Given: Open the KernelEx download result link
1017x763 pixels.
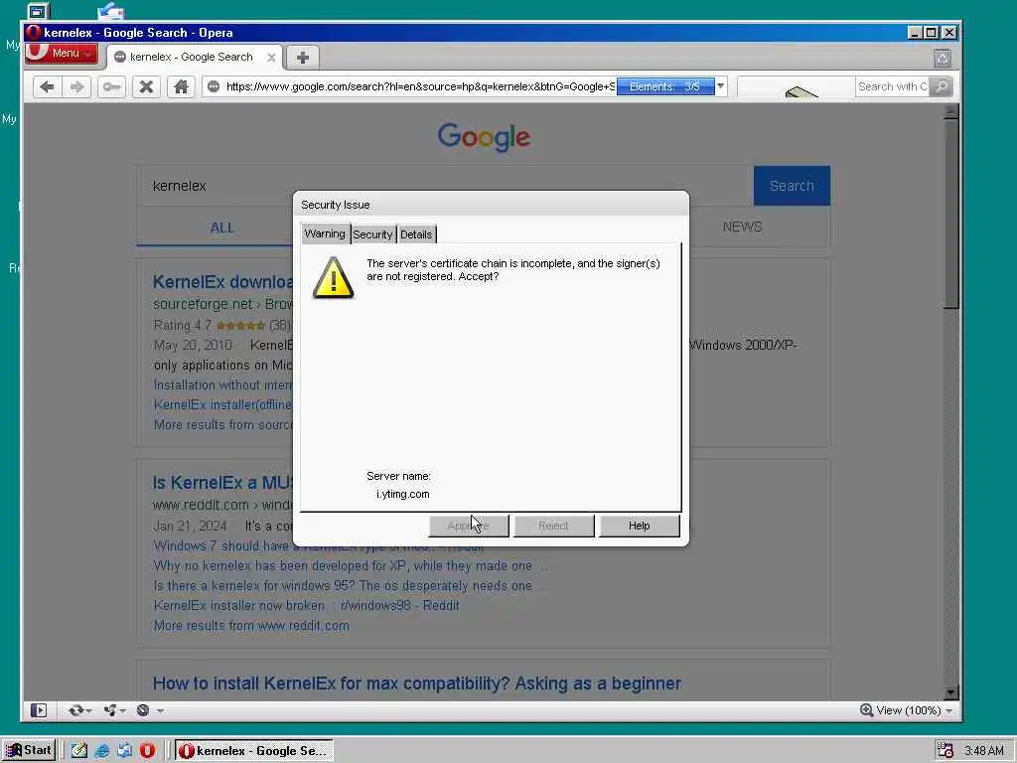Looking at the screenshot, I should pos(223,282).
